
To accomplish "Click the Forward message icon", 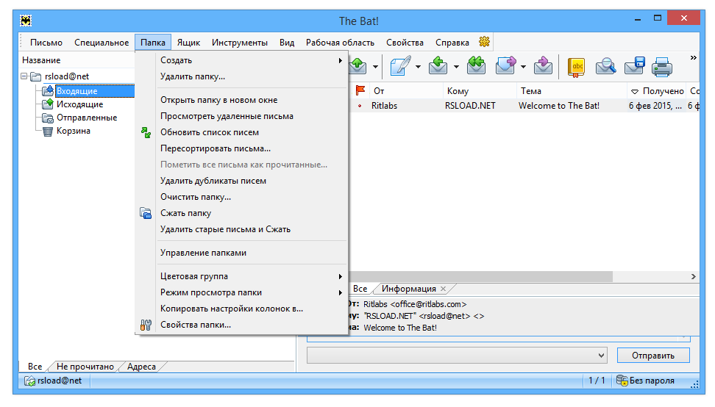I will 506,66.
